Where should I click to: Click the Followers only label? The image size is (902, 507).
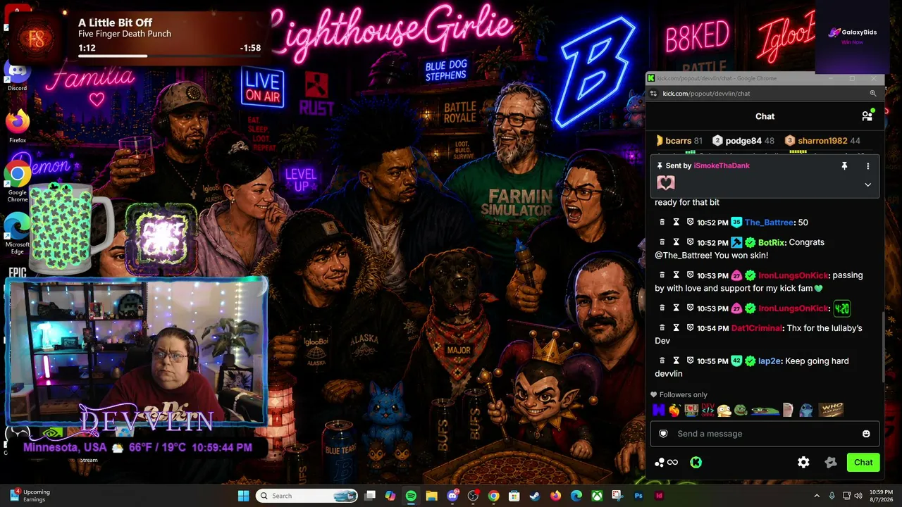click(x=679, y=395)
